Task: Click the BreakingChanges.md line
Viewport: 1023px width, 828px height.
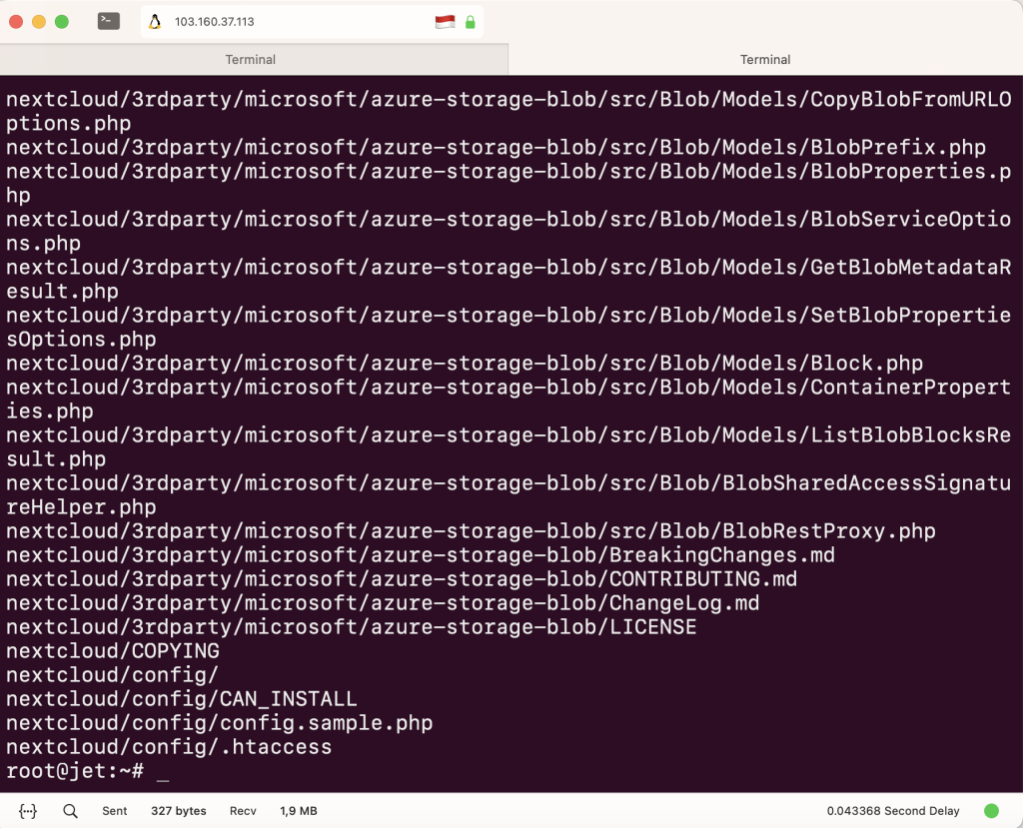Action: (x=421, y=555)
